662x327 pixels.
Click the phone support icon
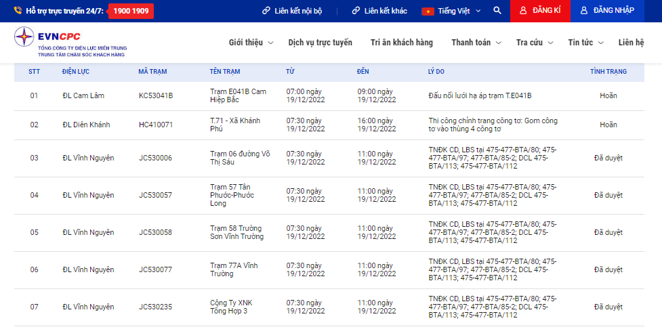click(x=17, y=11)
